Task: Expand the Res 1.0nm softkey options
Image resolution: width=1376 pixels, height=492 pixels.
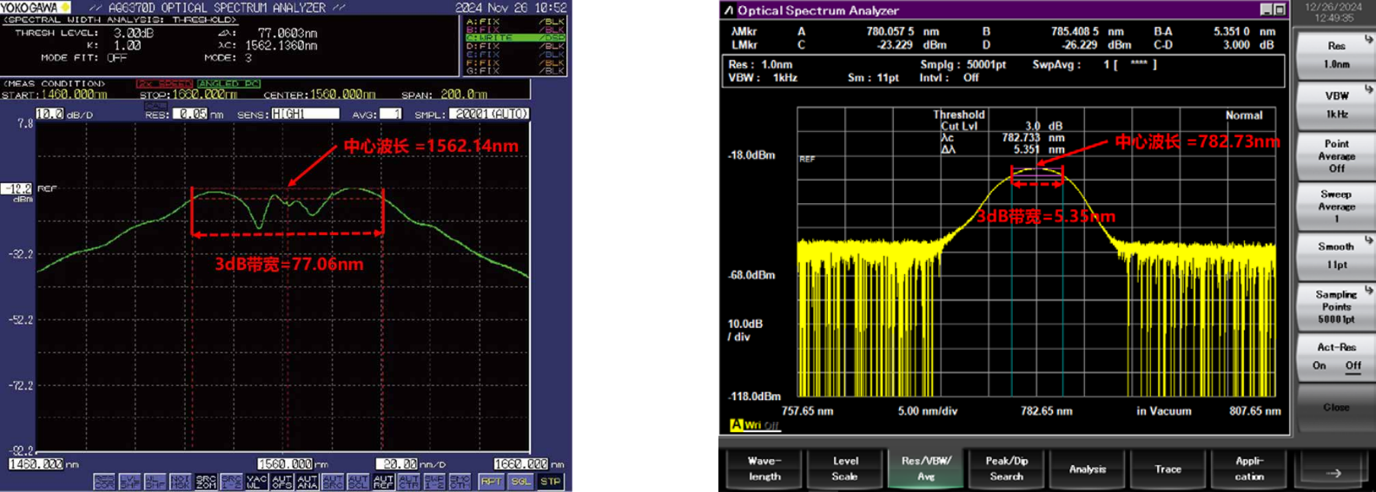Action: [x=1336, y=55]
